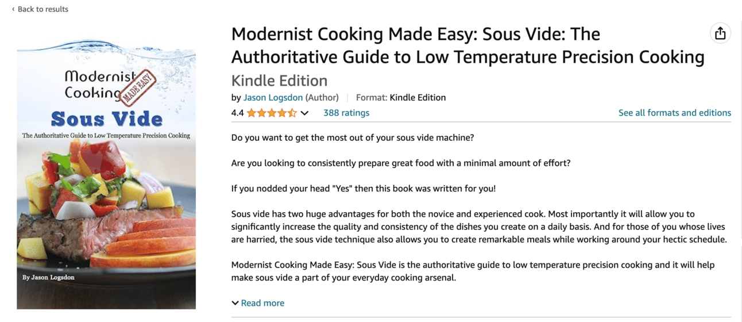The width and height of the screenshot is (742, 322).
Task: Click By Jason Logsdon text on cover
Action: [48, 277]
